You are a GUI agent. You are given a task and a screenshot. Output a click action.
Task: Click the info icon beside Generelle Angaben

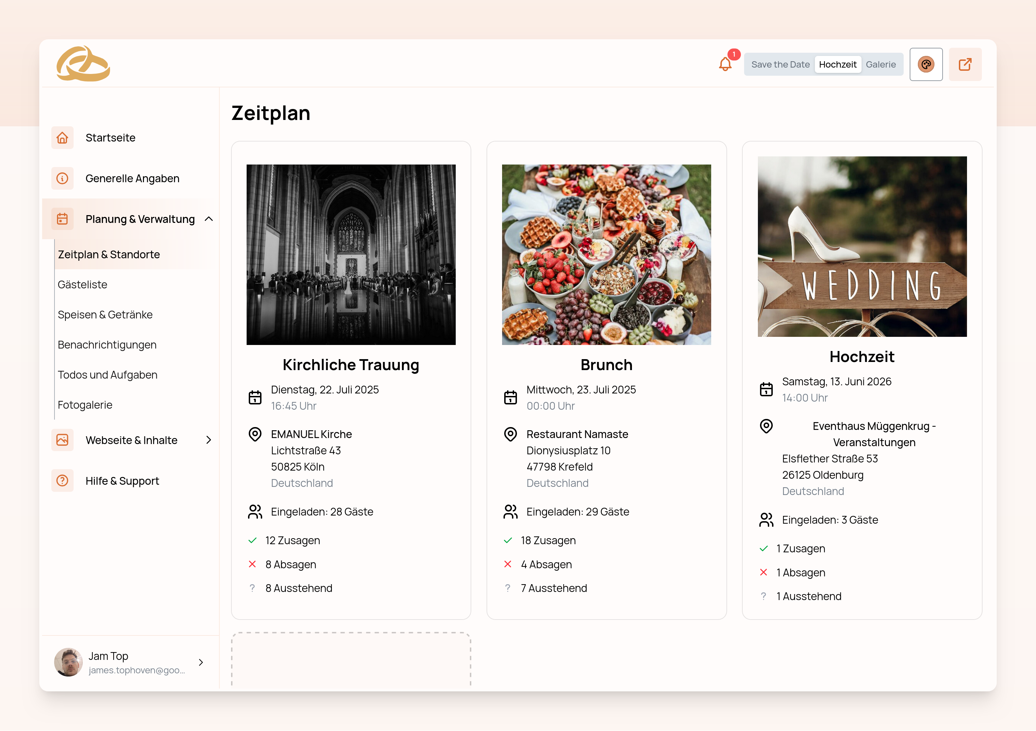click(x=62, y=178)
